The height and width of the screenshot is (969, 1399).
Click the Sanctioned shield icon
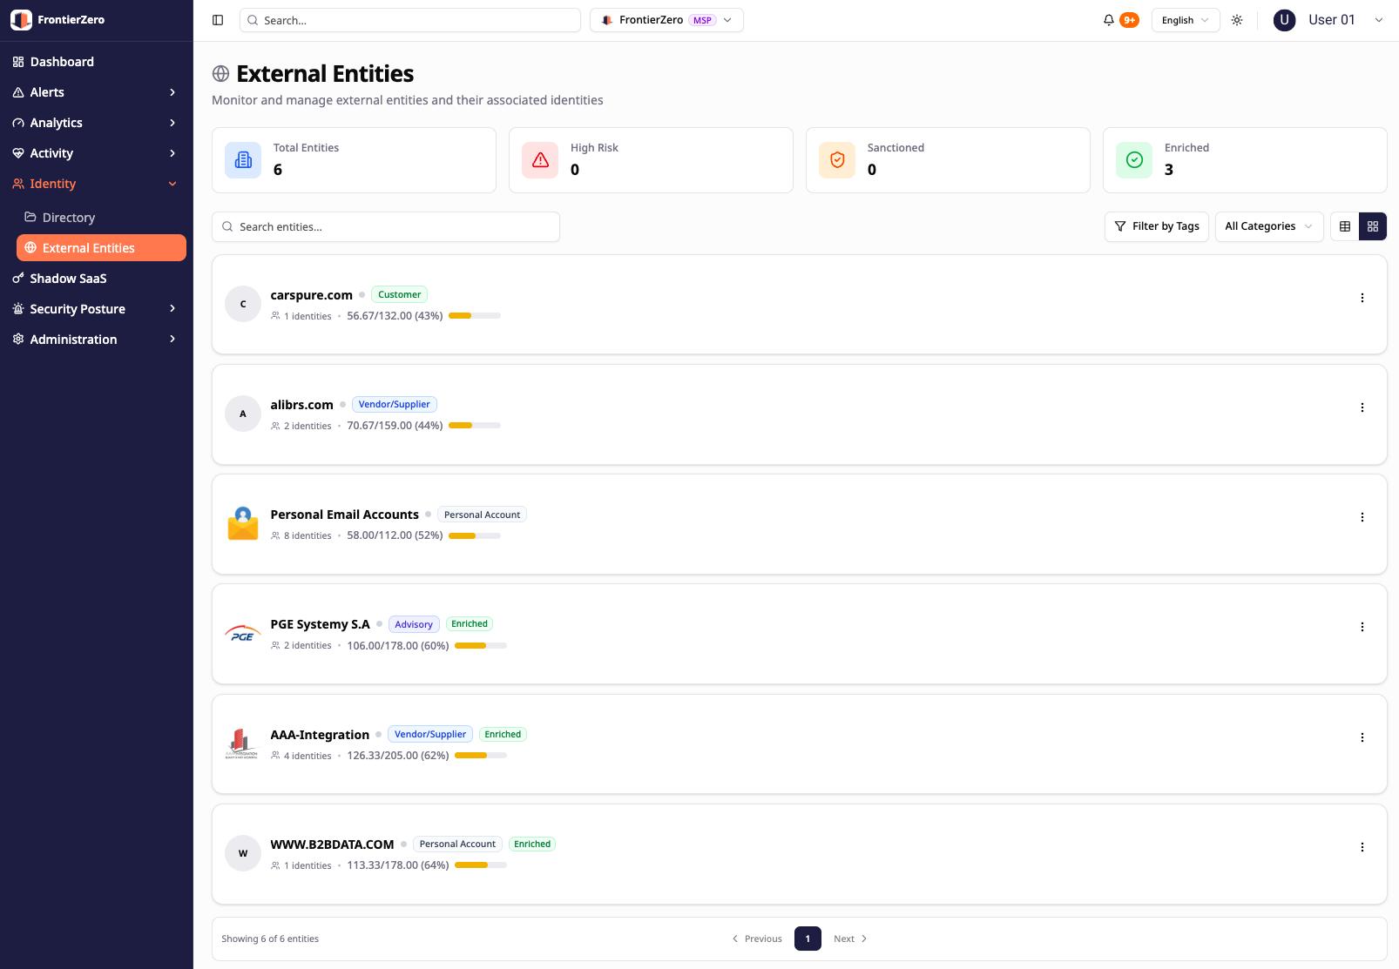tap(837, 160)
